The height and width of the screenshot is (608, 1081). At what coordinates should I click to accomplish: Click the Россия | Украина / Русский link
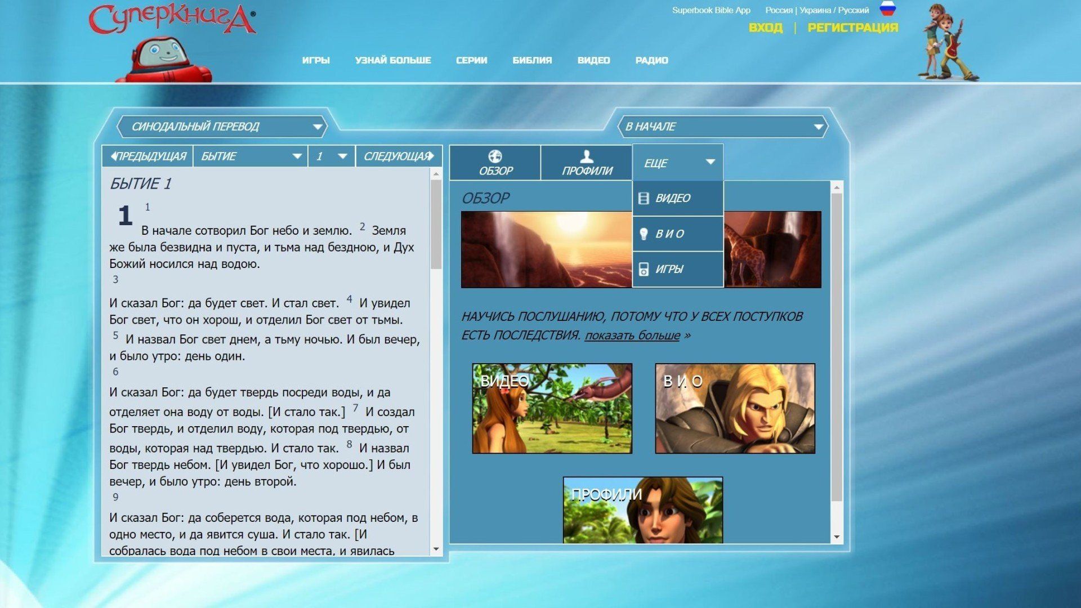click(817, 10)
